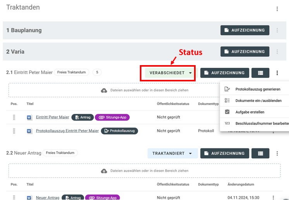Choose Dokumente ein-/ausblenden menu entry
The width and height of the screenshot is (289, 200).
pyautogui.click(x=258, y=100)
